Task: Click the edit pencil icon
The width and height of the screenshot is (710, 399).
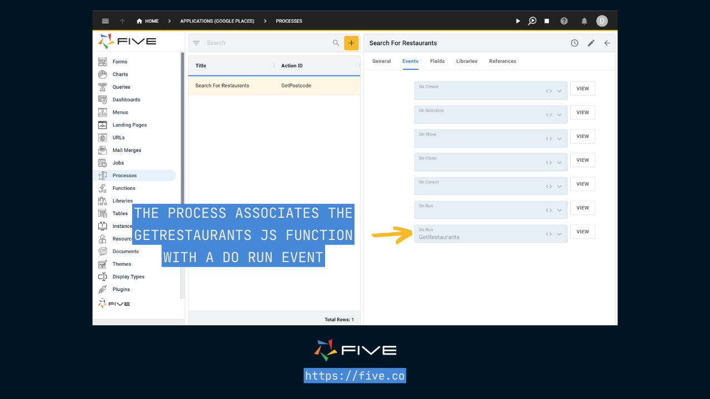Action: (x=591, y=43)
